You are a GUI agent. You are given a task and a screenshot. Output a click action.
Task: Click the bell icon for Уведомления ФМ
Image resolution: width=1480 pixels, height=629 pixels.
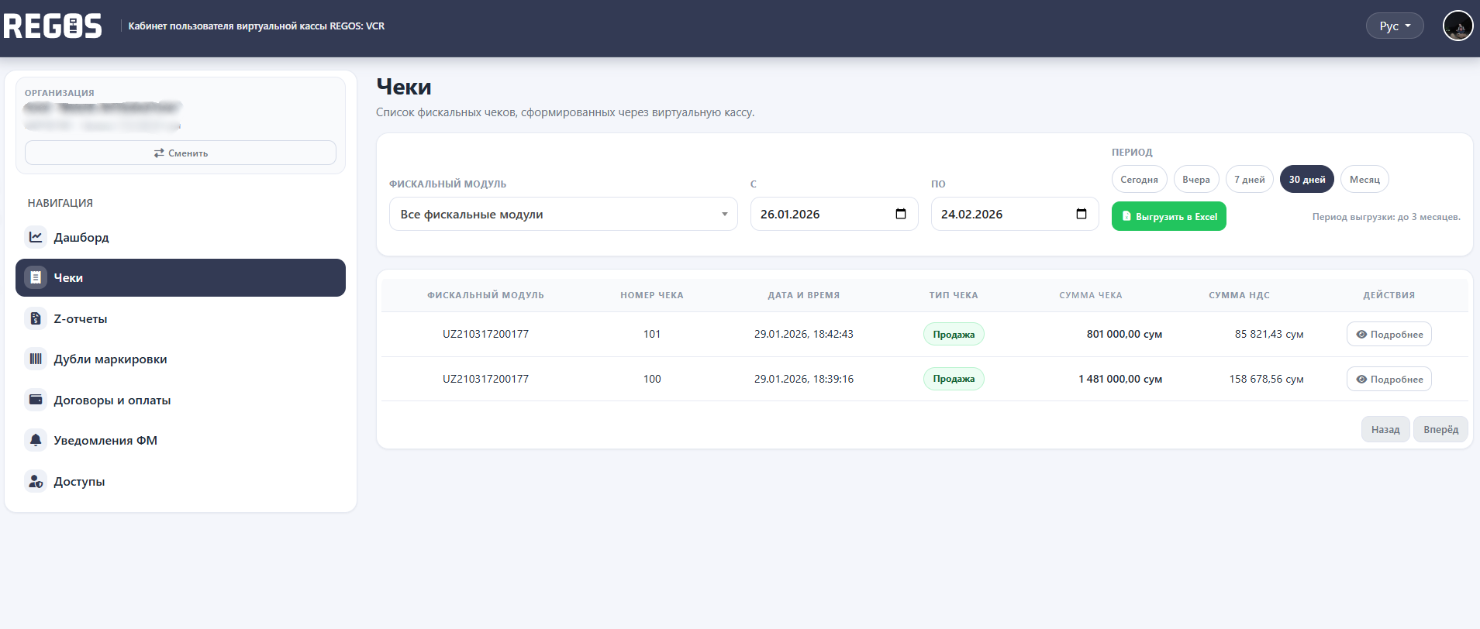click(36, 440)
